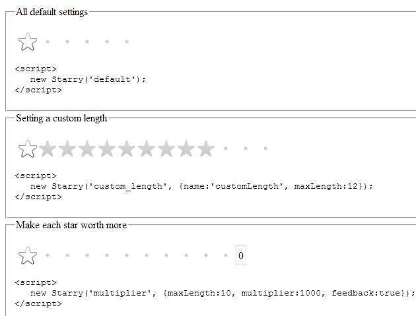Select second gray filled star in custom length
Image resolution: width=416 pixels, height=316 pixels.
(x=67, y=149)
